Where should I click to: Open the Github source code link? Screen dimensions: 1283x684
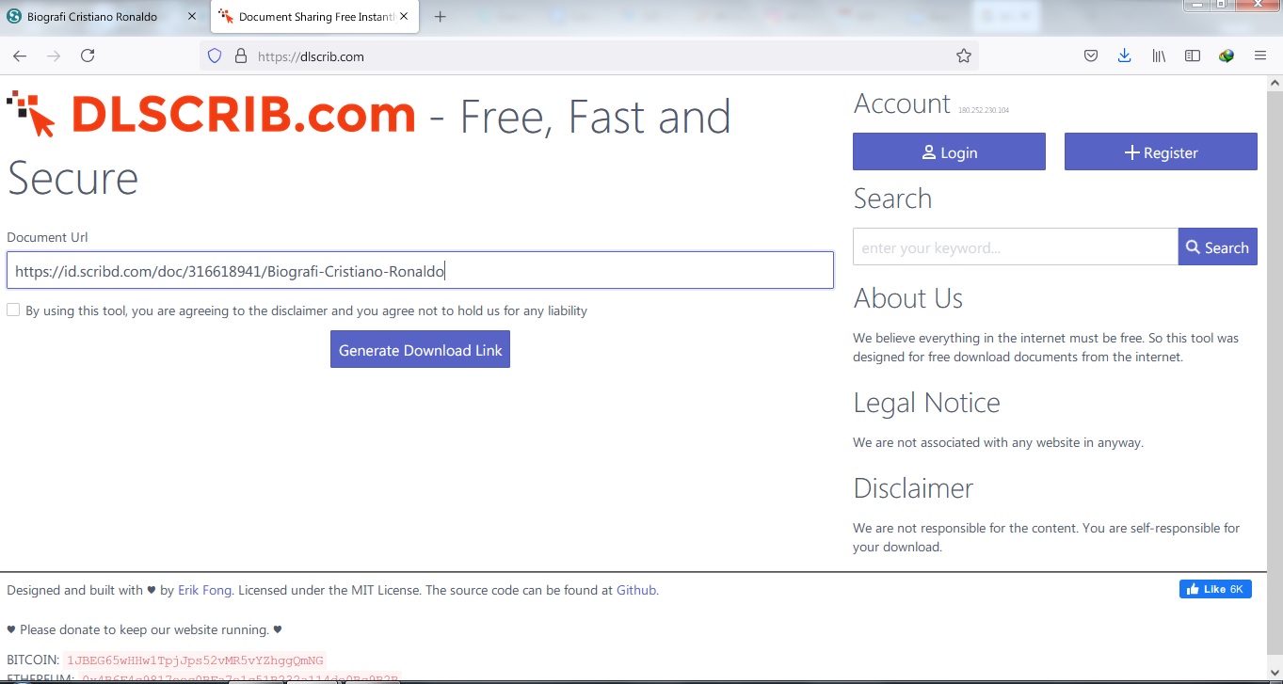point(636,590)
